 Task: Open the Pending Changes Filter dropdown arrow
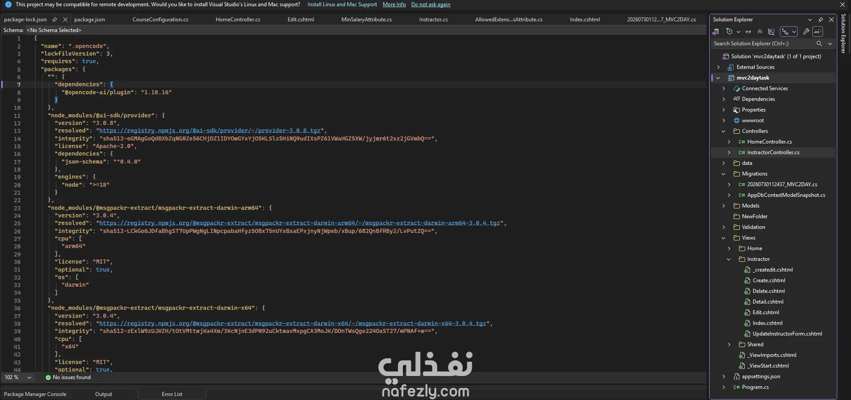coord(739,32)
